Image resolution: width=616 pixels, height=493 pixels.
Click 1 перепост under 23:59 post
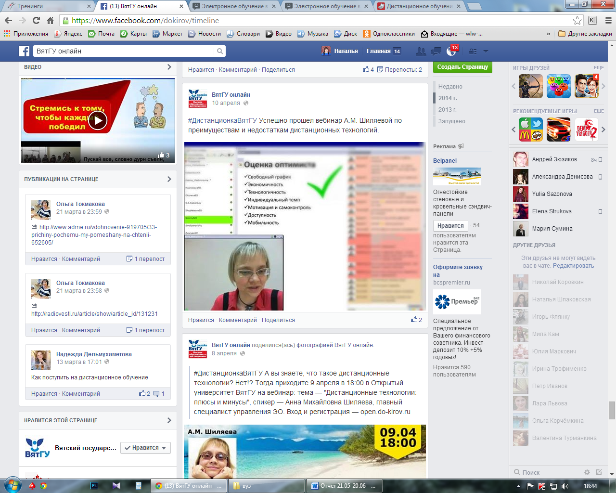tap(146, 259)
